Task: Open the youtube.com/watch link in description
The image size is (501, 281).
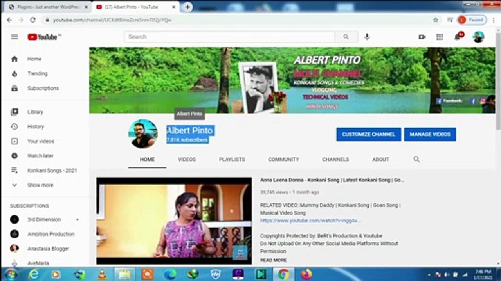Action: click(x=310, y=221)
